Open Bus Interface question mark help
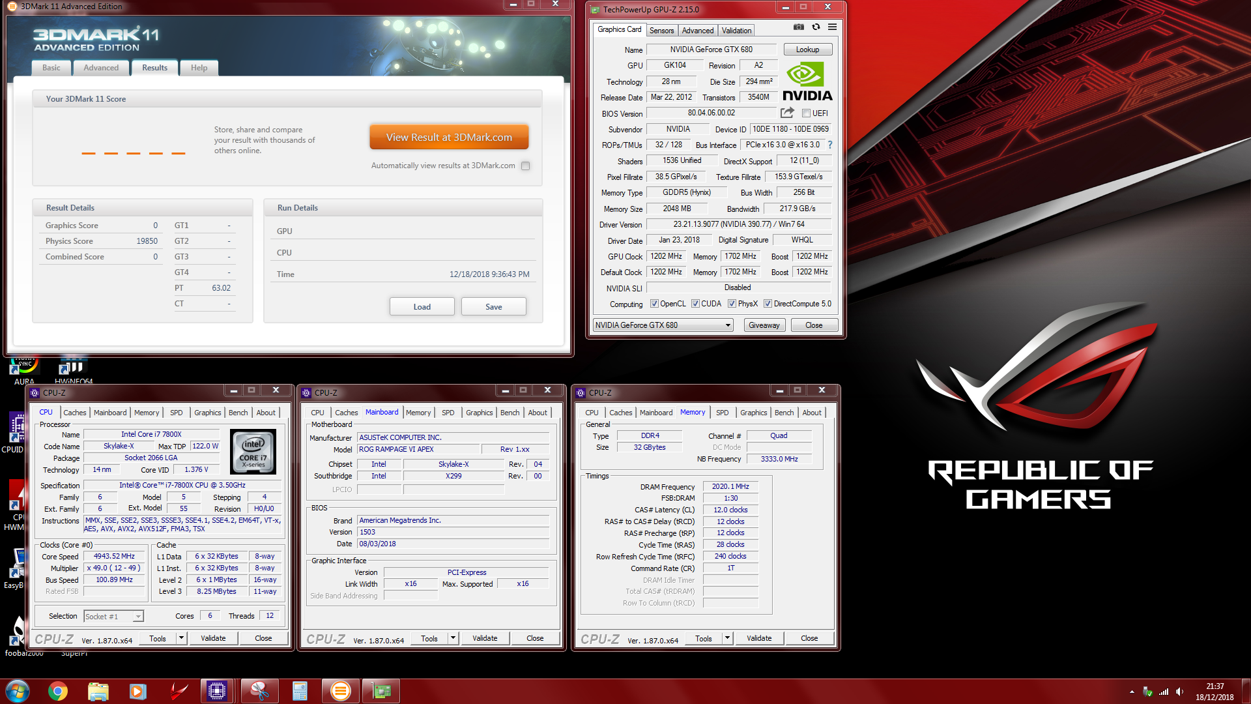 tap(829, 145)
